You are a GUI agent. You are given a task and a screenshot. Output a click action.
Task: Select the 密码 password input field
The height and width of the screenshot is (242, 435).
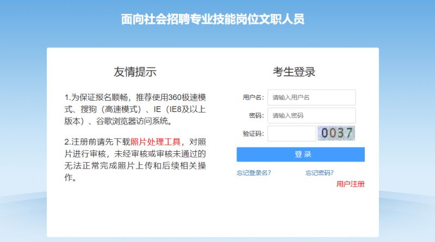pyautogui.click(x=312, y=115)
